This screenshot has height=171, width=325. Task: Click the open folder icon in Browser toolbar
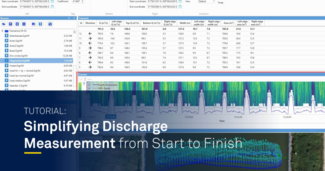pos(4,24)
